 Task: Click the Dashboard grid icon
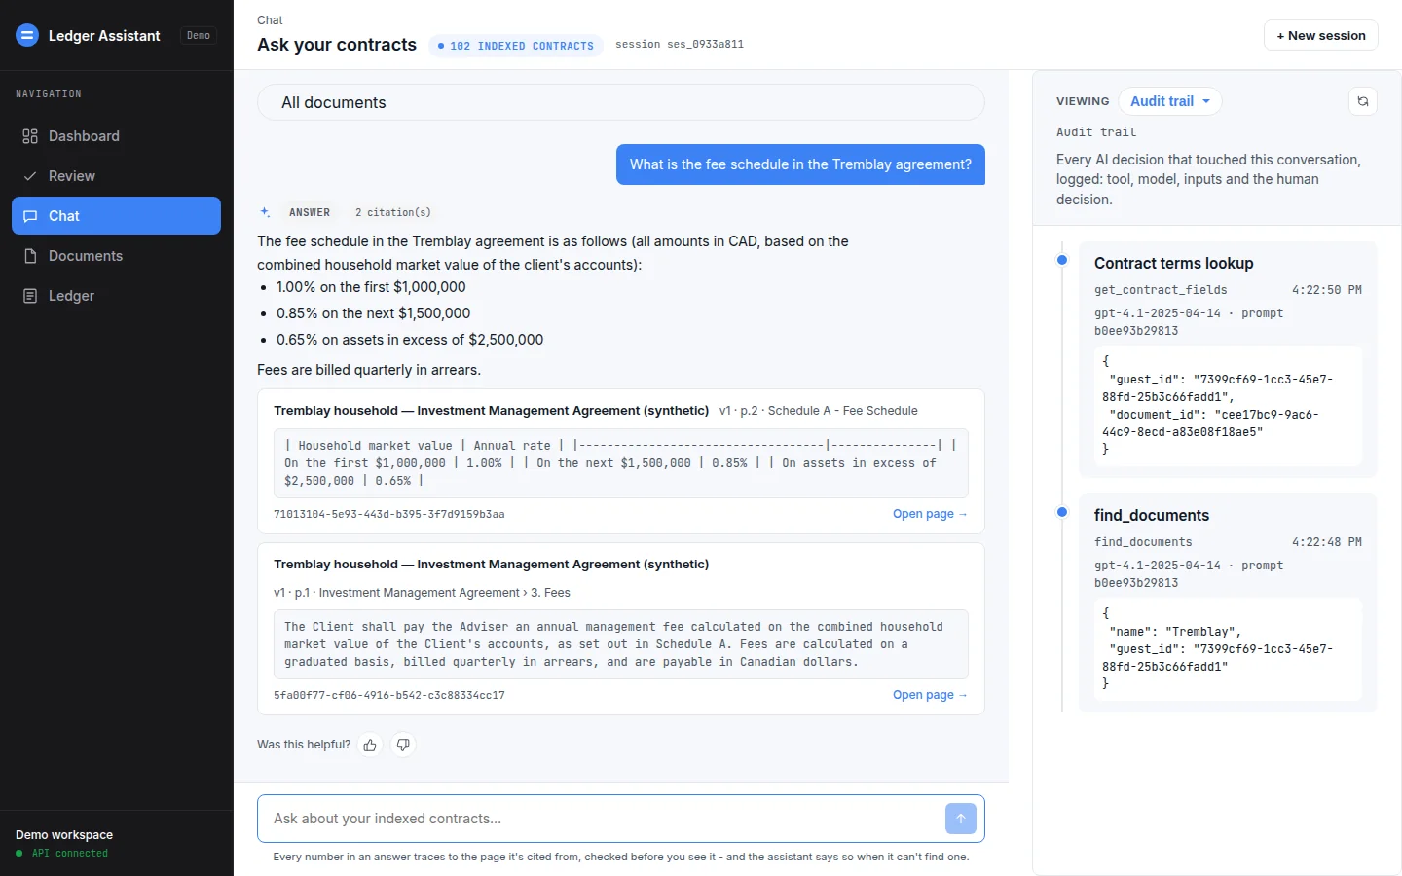coord(30,136)
